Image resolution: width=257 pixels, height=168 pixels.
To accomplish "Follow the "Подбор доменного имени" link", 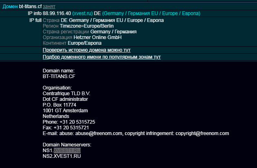I will tap(101, 57).
